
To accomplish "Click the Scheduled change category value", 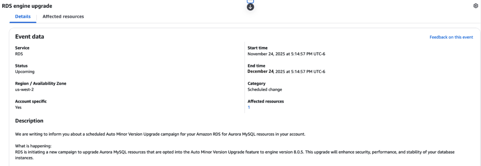I will click(264, 90).
